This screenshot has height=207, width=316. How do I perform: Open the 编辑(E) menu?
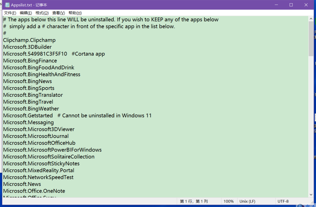[x=26, y=13]
